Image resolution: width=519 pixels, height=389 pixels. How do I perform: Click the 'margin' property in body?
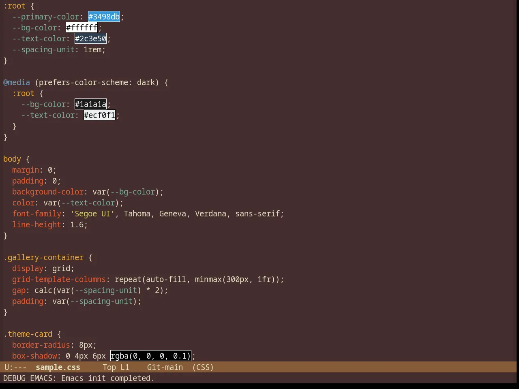click(x=26, y=170)
